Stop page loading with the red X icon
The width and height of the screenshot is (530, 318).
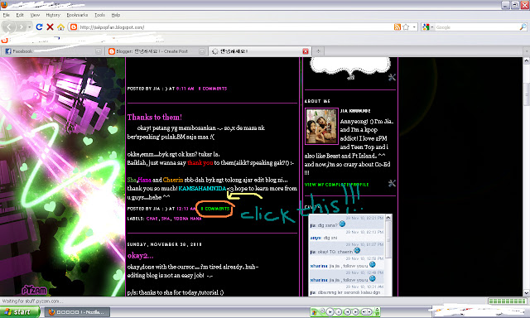tap(50, 26)
